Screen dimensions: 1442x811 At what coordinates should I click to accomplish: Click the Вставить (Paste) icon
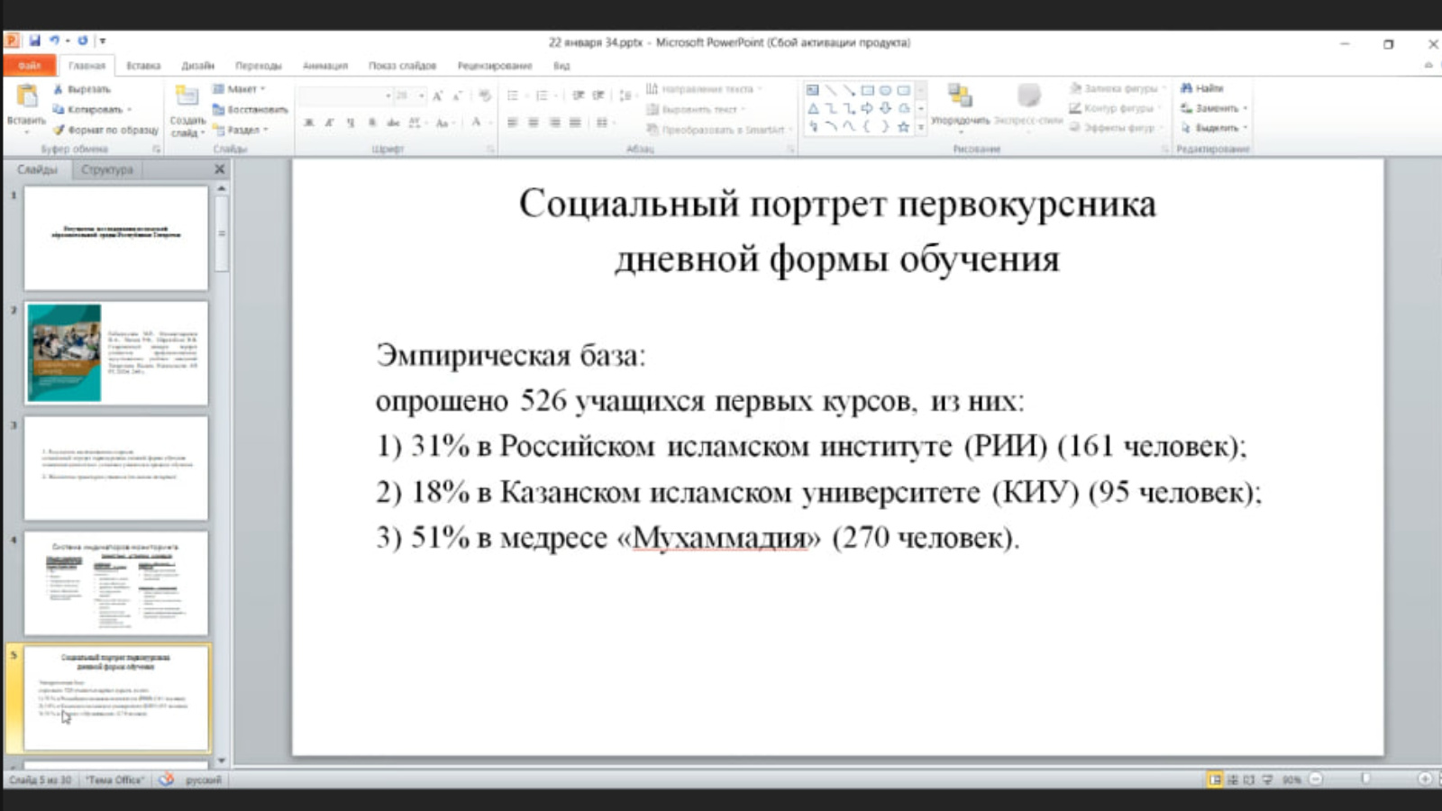pyautogui.click(x=26, y=99)
